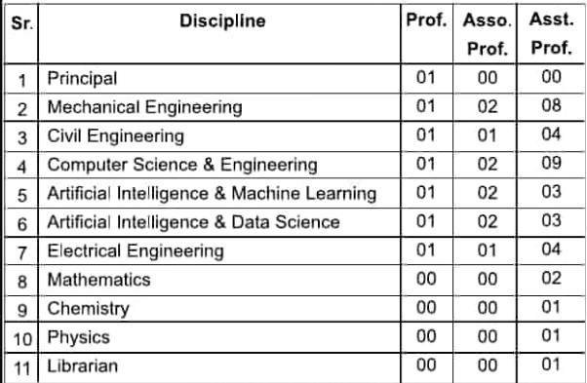Click the Prof. column header
Image resolution: width=587 pixels, height=383 pixels.
[x=426, y=20]
